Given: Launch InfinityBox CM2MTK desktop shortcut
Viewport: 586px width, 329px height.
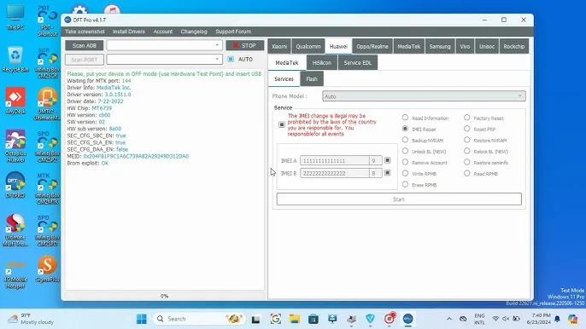Looking at the screenshot, I should click(47, 188).
